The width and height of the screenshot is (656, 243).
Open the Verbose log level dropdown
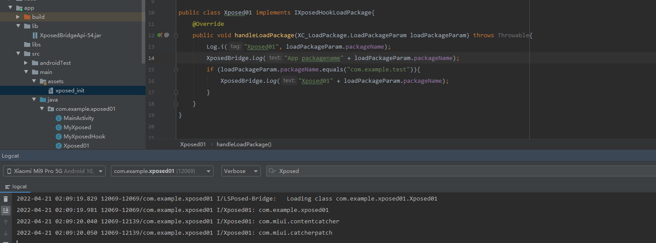pyautogui.click(x=241, y=171)
